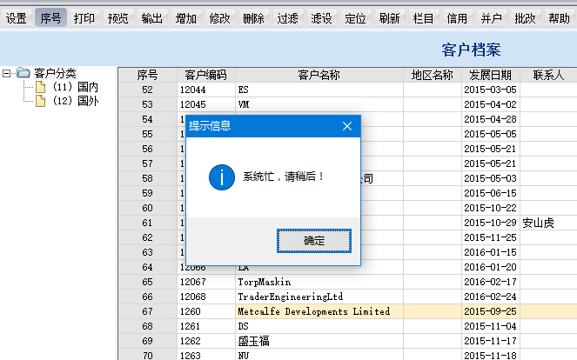577x360 pixels.
Task: Click the 输出 export button
Action: pos(152,17)
